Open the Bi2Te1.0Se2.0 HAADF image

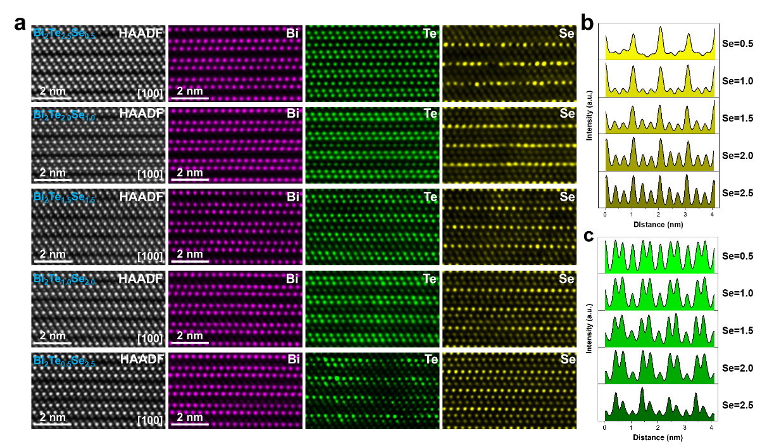(98, 308)
